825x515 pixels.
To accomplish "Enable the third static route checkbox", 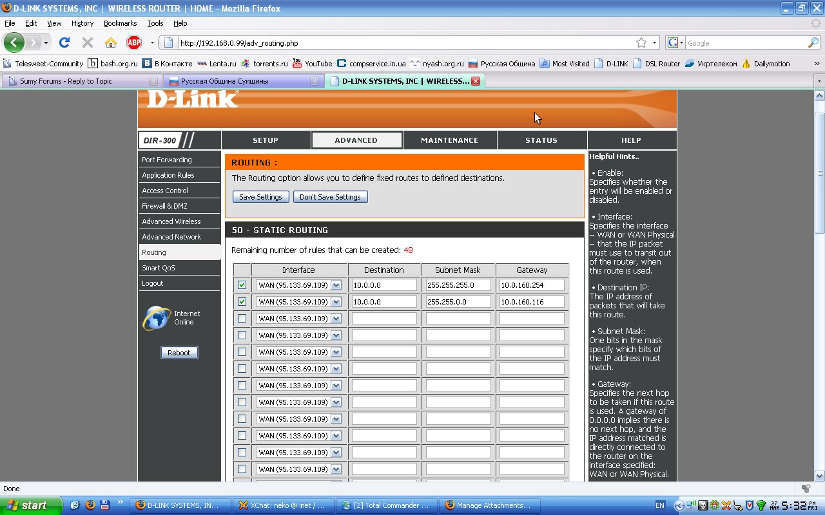I will click(242, 319).
